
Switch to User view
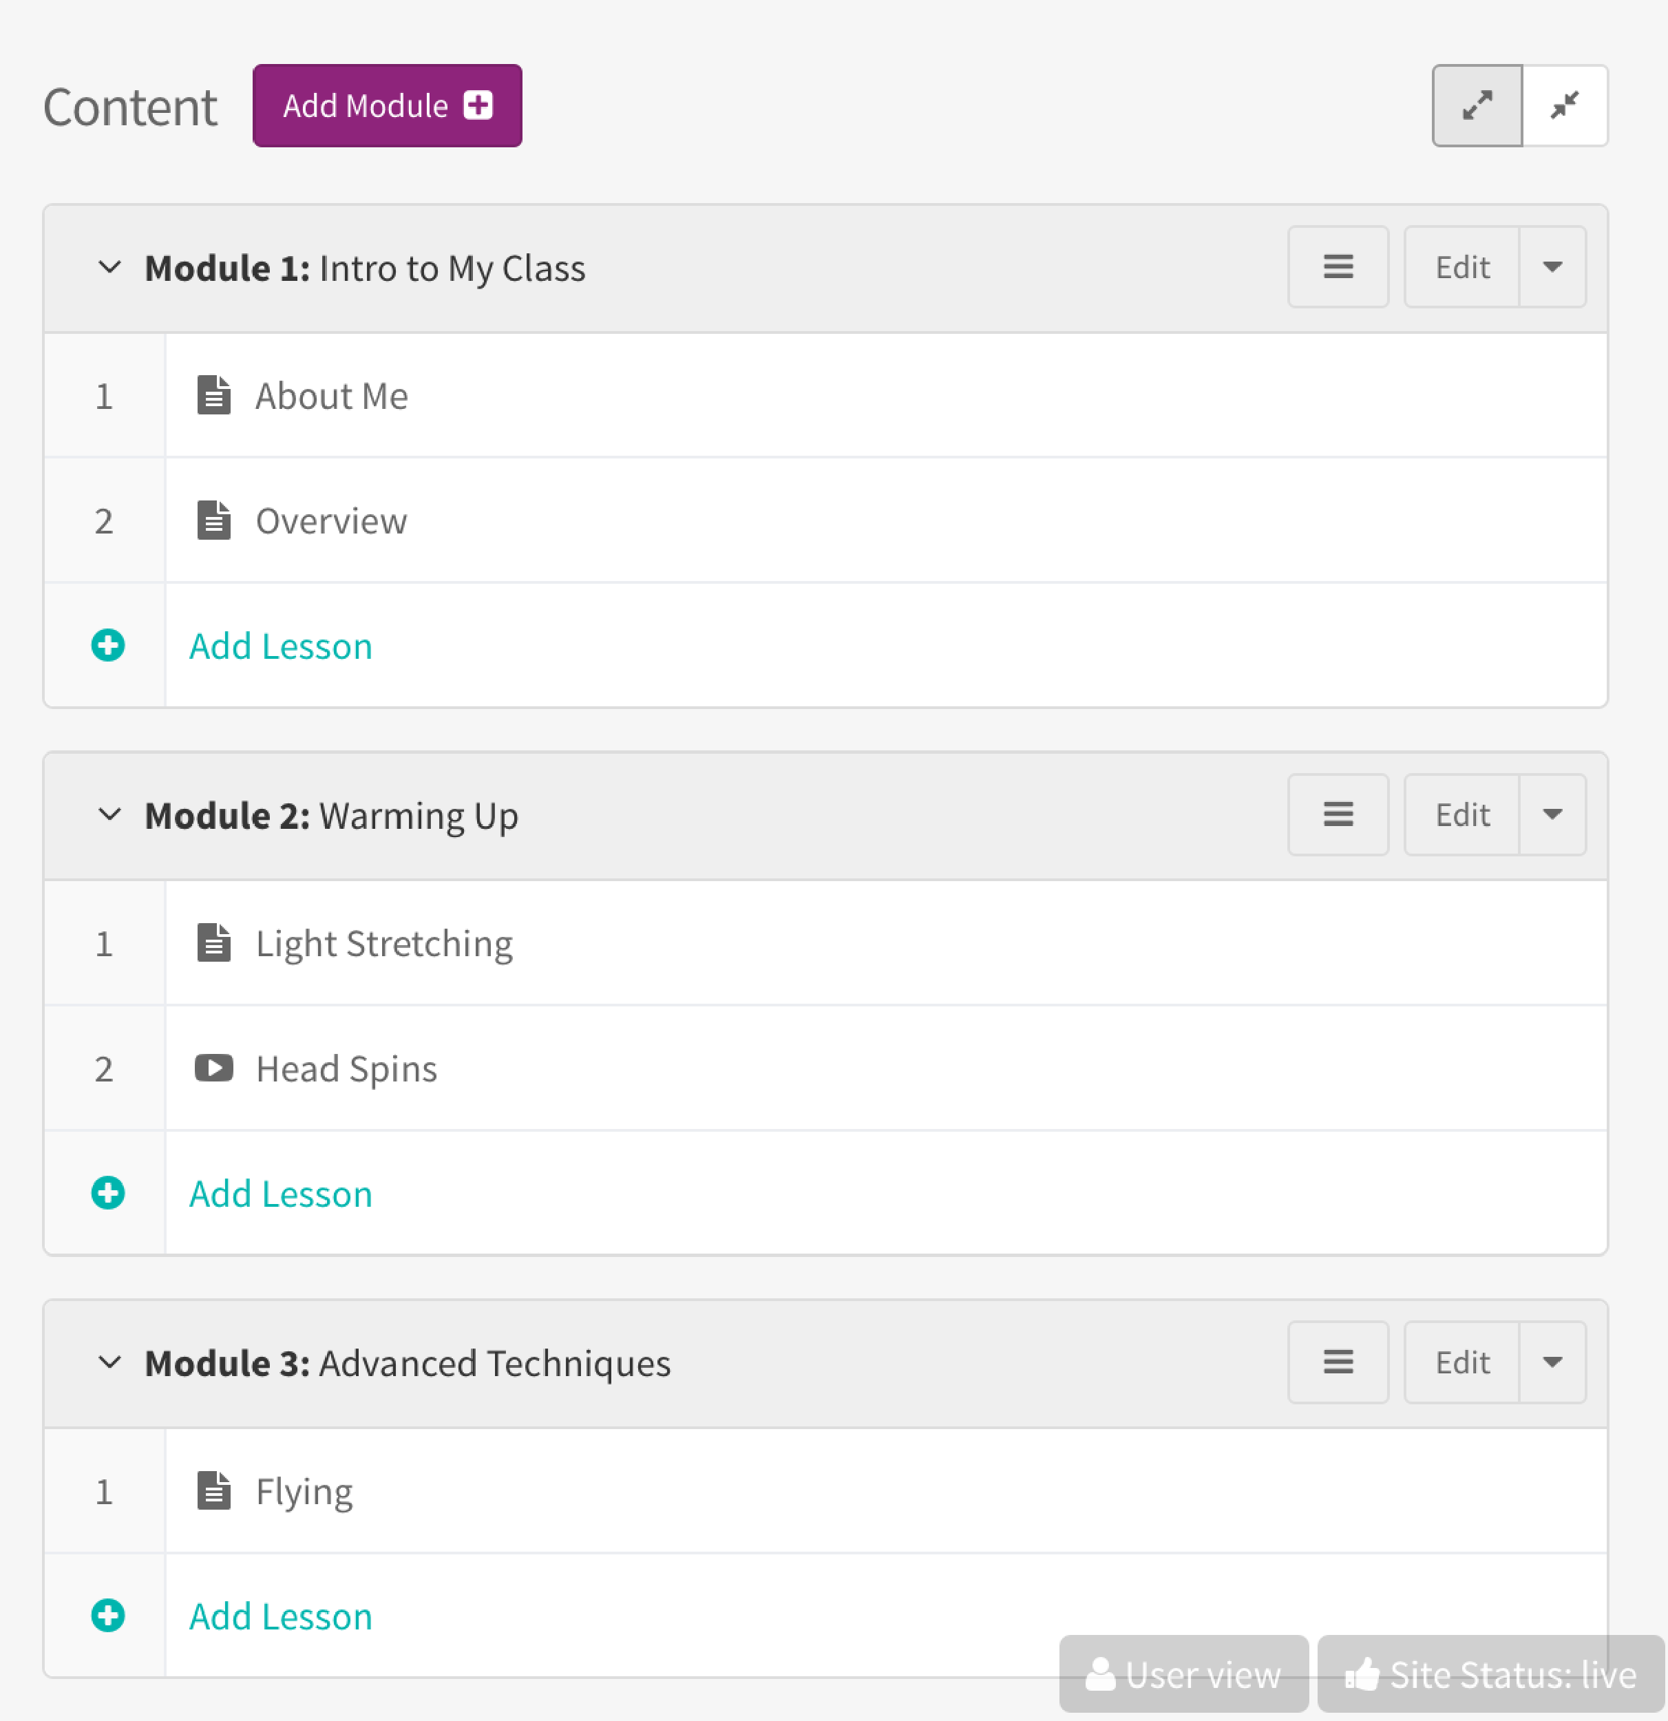click(1183, 1674)
